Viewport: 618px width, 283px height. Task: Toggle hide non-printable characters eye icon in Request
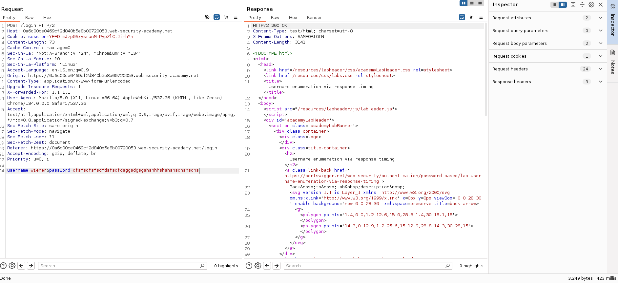pos(207,17)
